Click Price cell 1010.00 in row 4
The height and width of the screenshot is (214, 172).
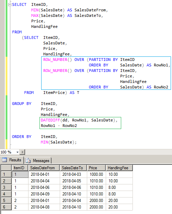(x=96, y=194)
